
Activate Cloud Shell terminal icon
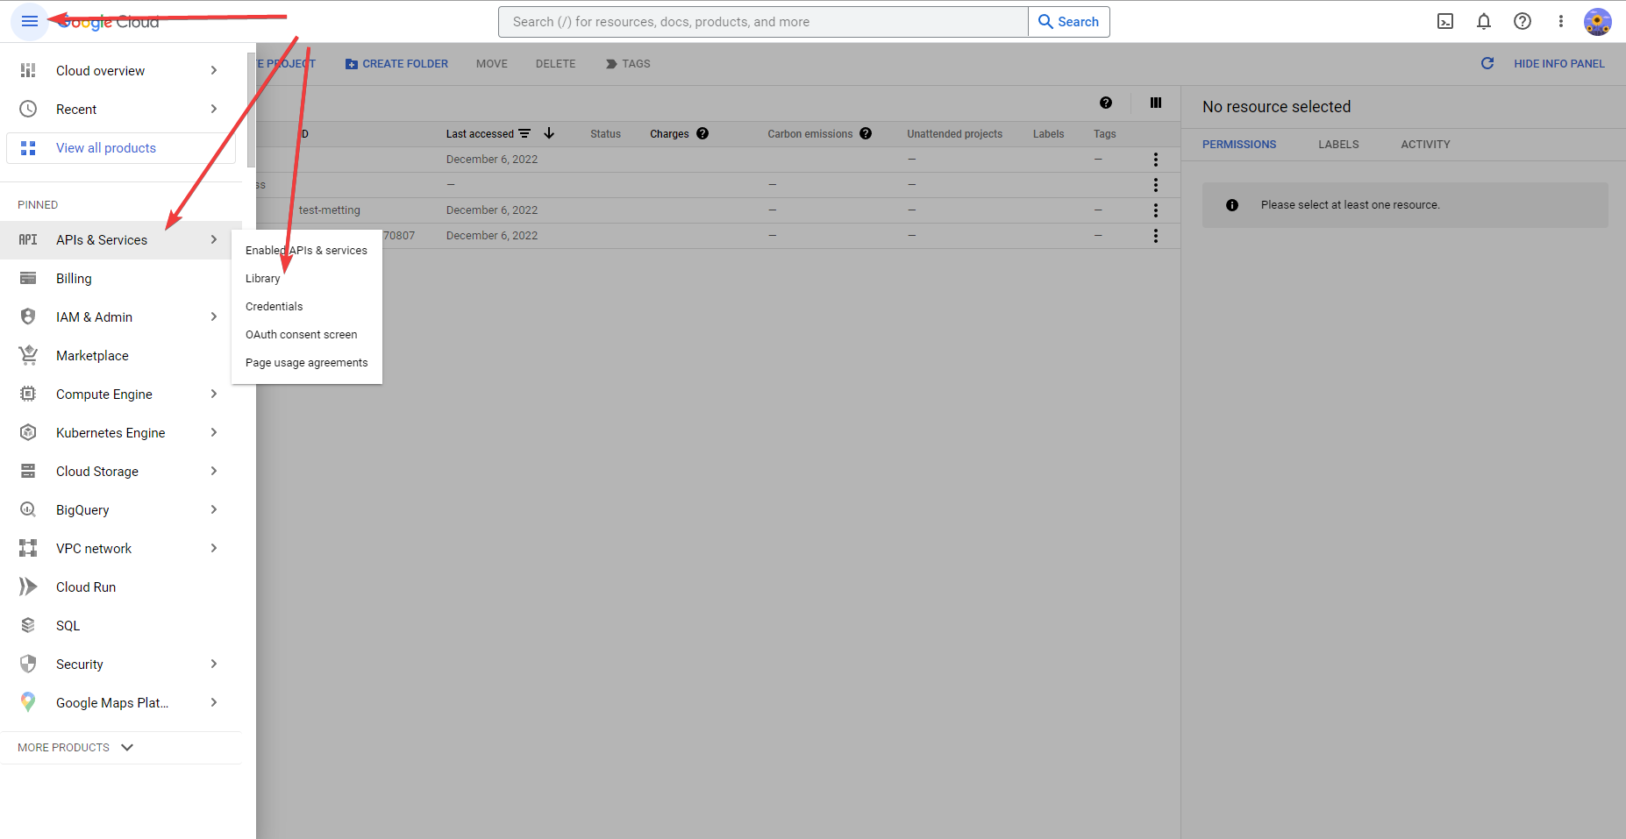click(1445, 21)
